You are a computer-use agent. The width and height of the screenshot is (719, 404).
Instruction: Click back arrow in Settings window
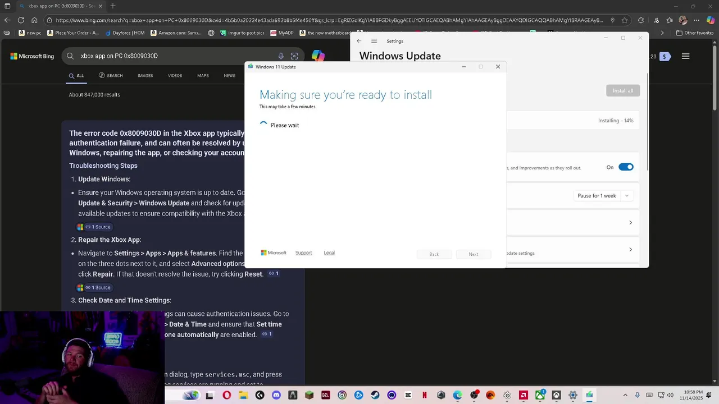359,41
